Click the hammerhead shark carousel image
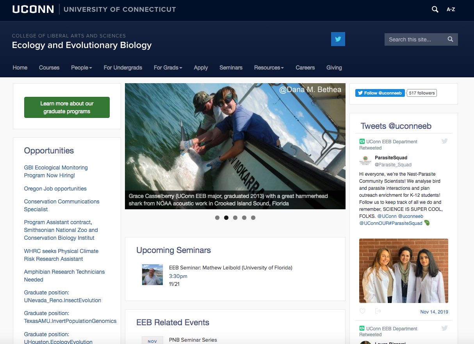Viewport: 474px width, 344px height. (x=235, y=146)
